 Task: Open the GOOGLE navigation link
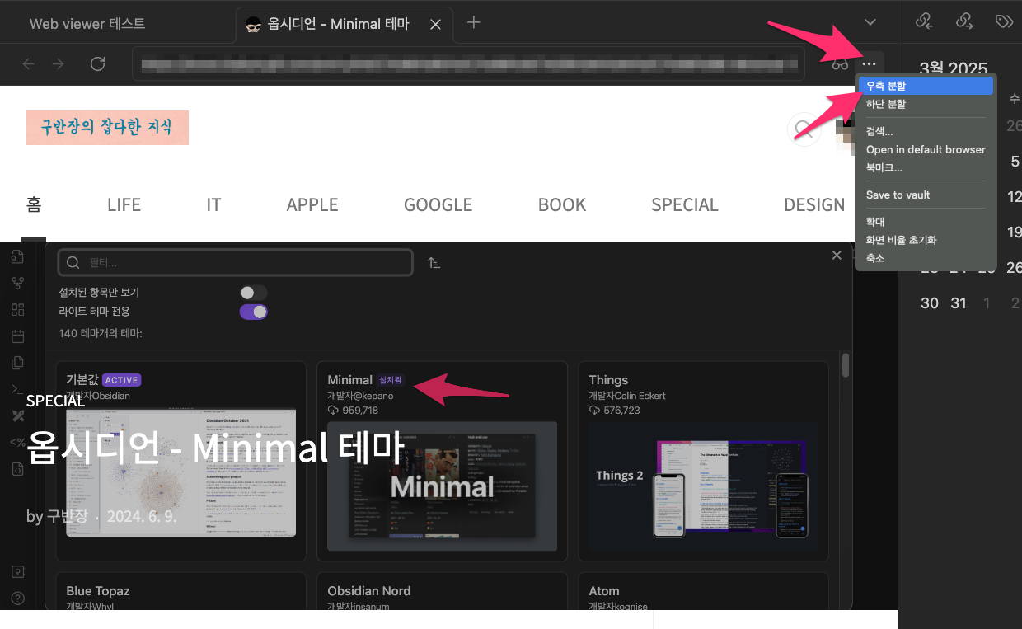tap(438, 204)
